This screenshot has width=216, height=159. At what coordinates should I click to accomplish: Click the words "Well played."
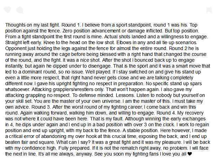[98, 72]
